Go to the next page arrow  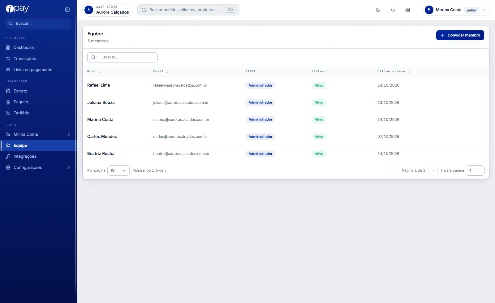tap(433, 171)
